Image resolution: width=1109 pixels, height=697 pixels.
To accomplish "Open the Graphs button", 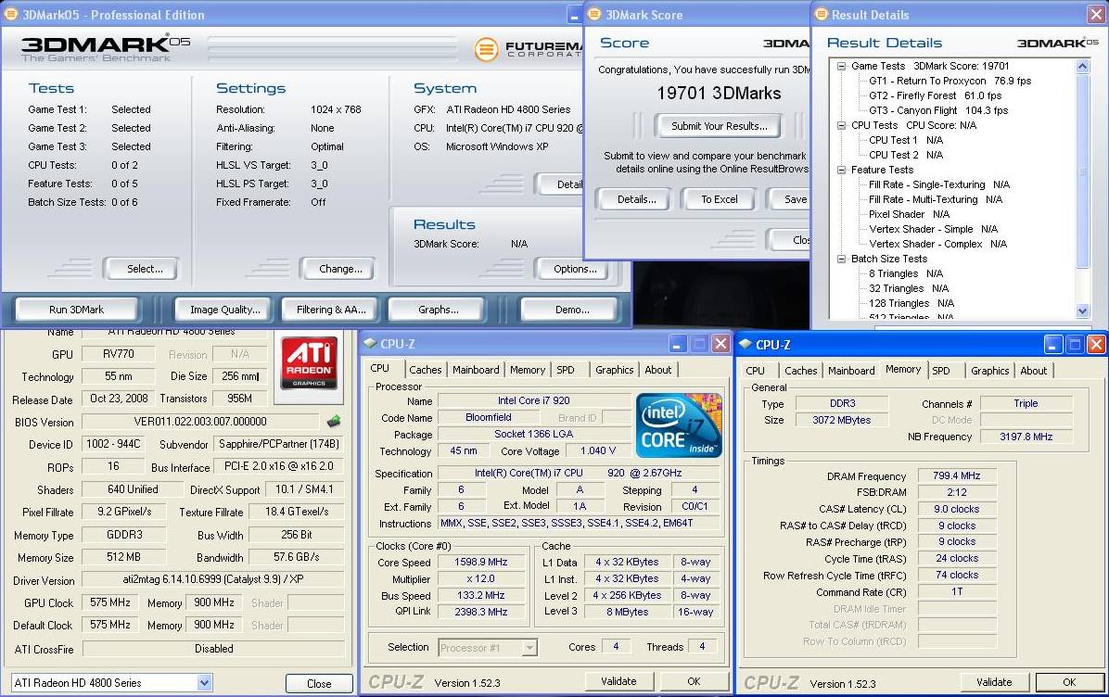I will pyautogui.click(x=438, y=310).
